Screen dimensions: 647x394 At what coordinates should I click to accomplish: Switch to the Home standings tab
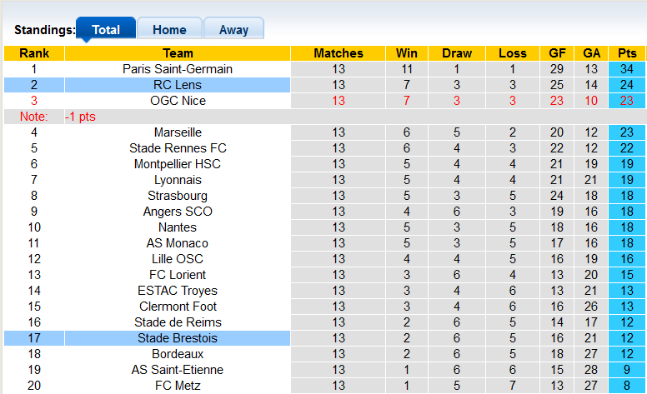(169, 30)
